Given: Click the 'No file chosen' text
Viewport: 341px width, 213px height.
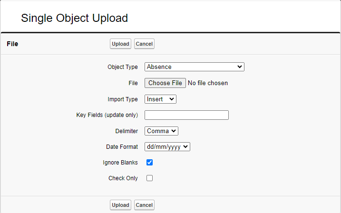Looking at the screenshot, I should pos(208,83).
